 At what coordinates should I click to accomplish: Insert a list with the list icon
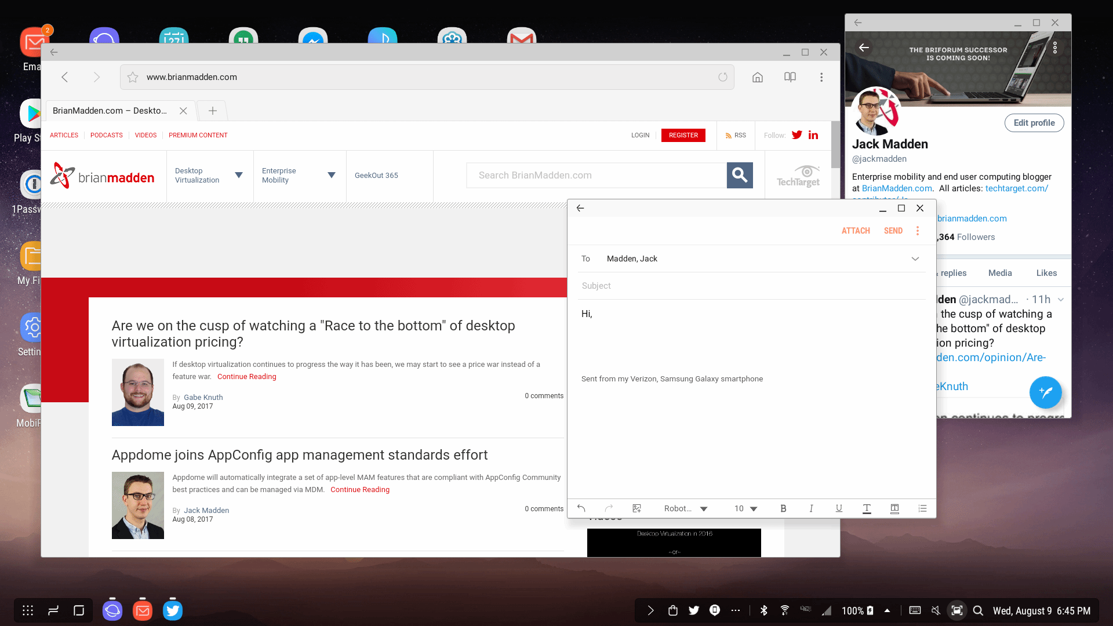click(923, 508)
